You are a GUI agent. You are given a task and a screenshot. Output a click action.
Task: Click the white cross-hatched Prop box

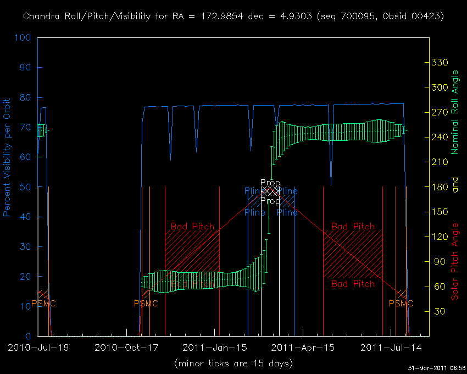(x=270, y=191)
